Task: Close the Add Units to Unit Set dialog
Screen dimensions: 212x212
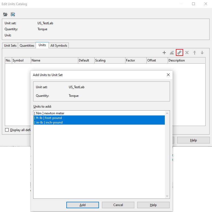Action: pyautogui.click(x=168, y=75)
